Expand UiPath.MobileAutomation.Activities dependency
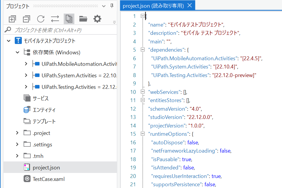282x188 pixels. click(x=26, y=64)
